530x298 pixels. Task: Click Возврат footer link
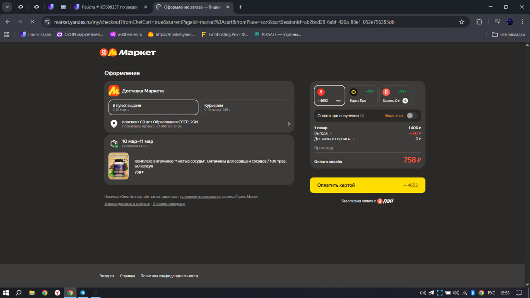coord(107,276)
